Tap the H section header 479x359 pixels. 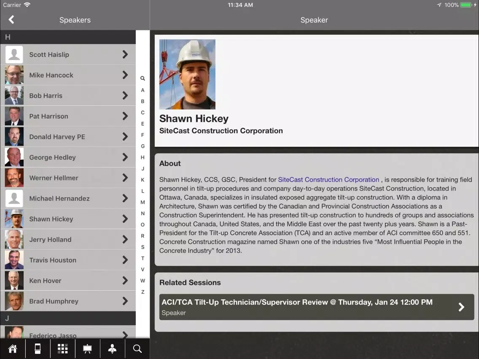click(68, 37)
